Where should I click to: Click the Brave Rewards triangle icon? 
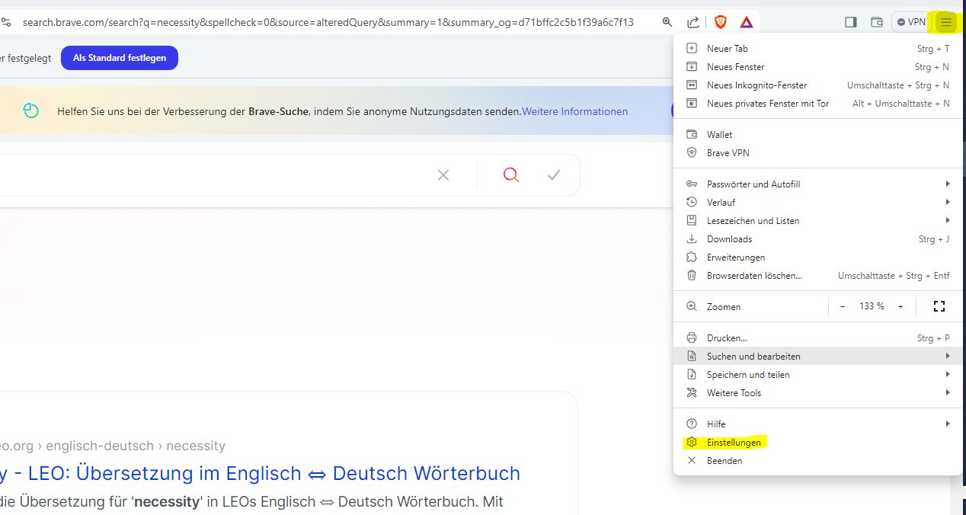pyautogui.click(x=747, y=22)
